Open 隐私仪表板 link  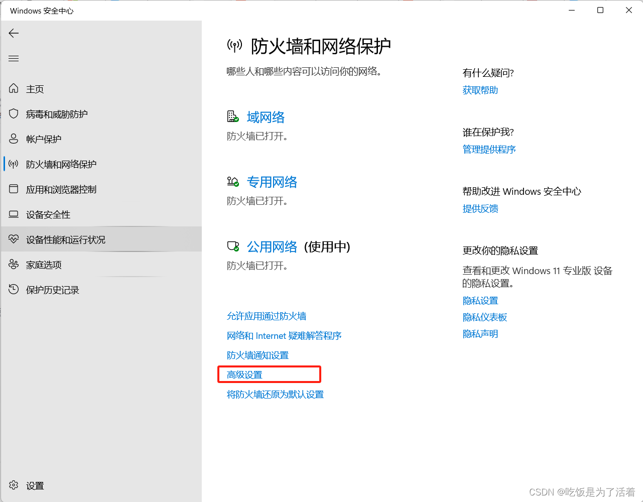pos(485,317)
